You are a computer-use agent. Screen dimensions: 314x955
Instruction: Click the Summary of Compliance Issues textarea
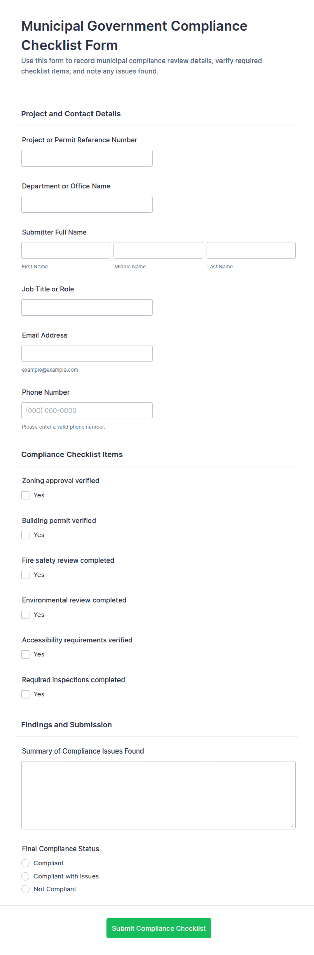tap(158, 795)
